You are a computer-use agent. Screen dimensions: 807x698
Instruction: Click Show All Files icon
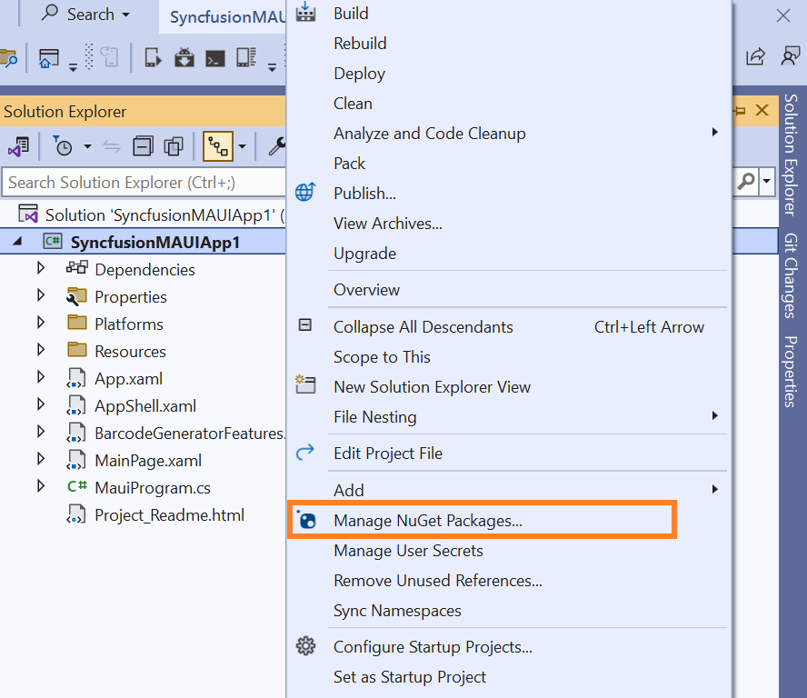click(x=174, y=146)
